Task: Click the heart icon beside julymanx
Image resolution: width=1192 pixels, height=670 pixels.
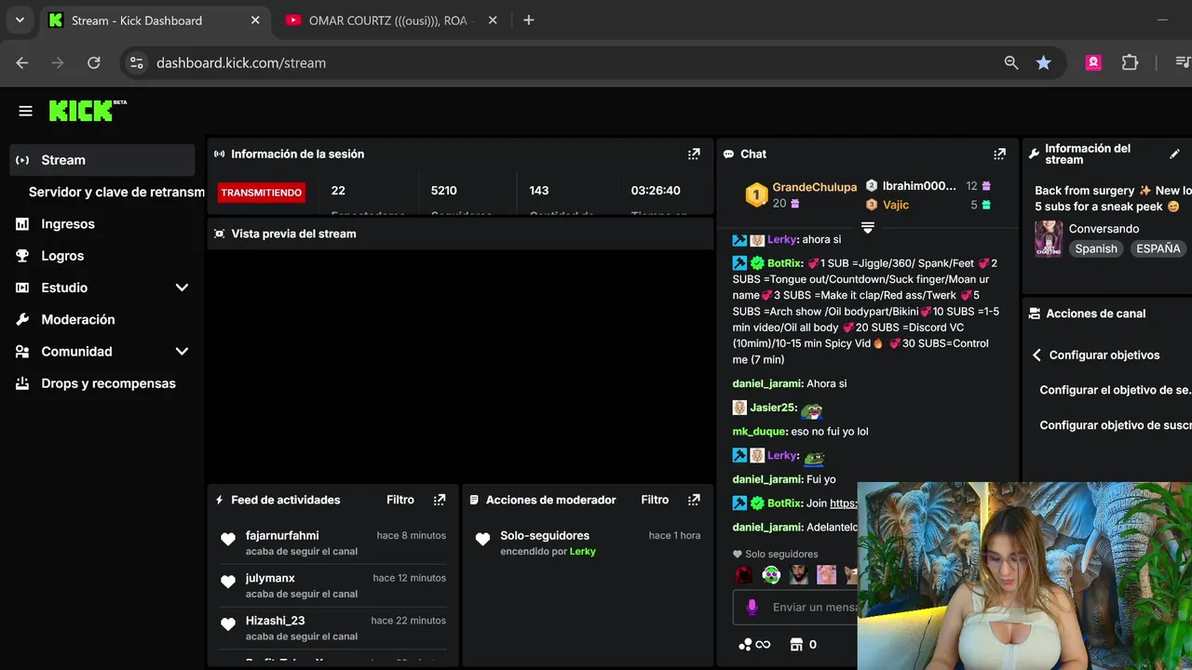Action: click(228, 582)
